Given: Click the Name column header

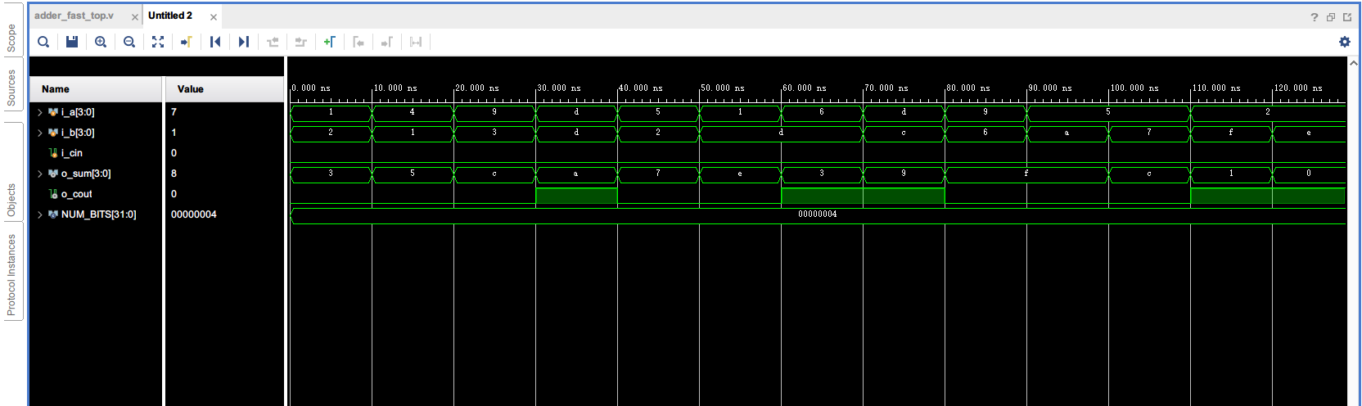Looking at the screenshot, I should coord(56,89).
